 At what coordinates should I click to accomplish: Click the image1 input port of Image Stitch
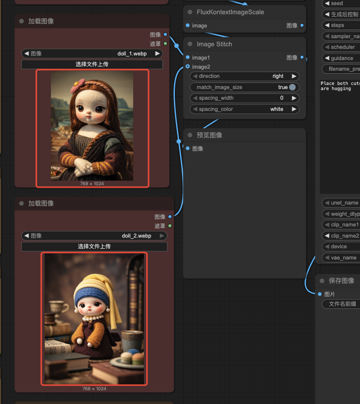pos(188,57)
